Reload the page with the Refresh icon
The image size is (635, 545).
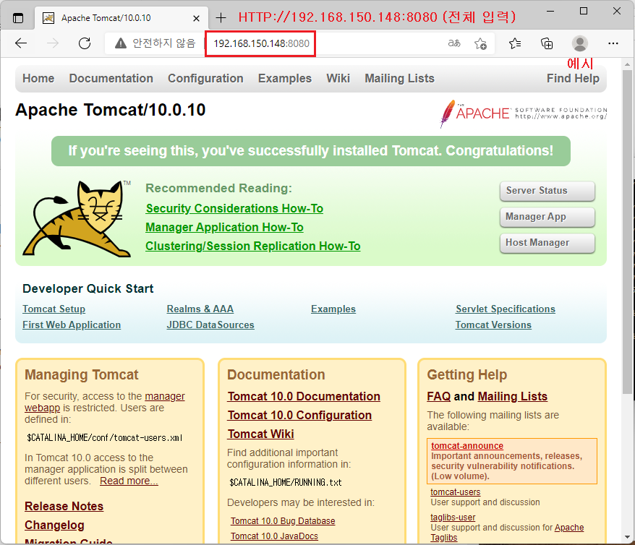point(84,43)
